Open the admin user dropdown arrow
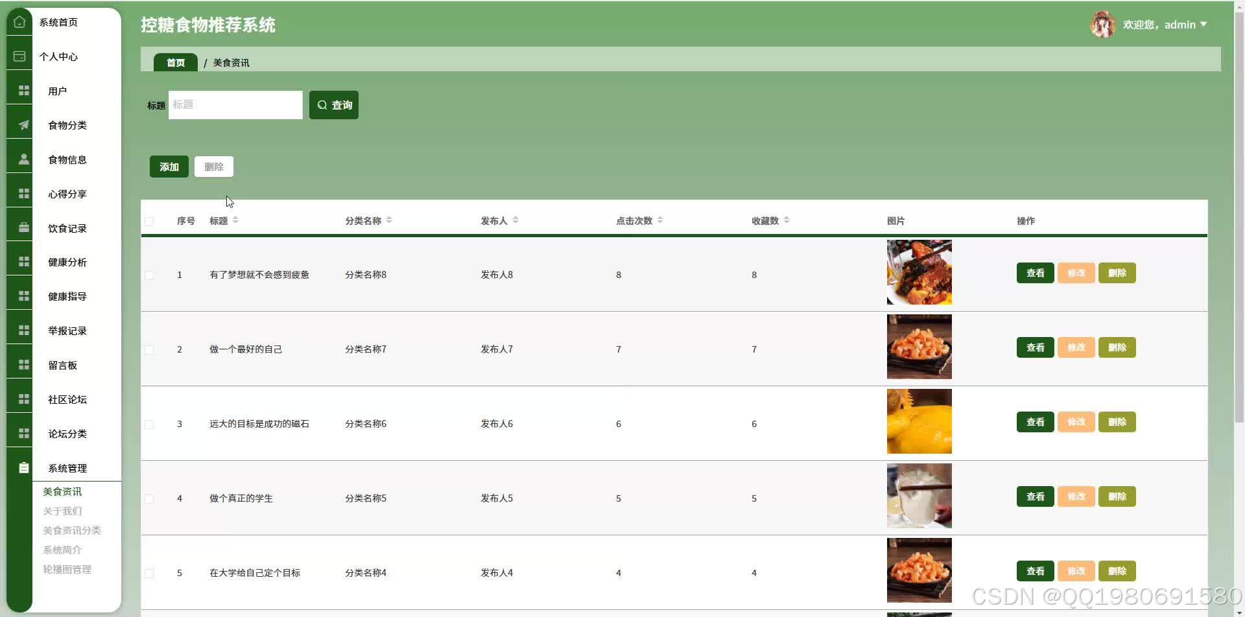The width and height of the screenshot is (1245, 617). 1203,25
